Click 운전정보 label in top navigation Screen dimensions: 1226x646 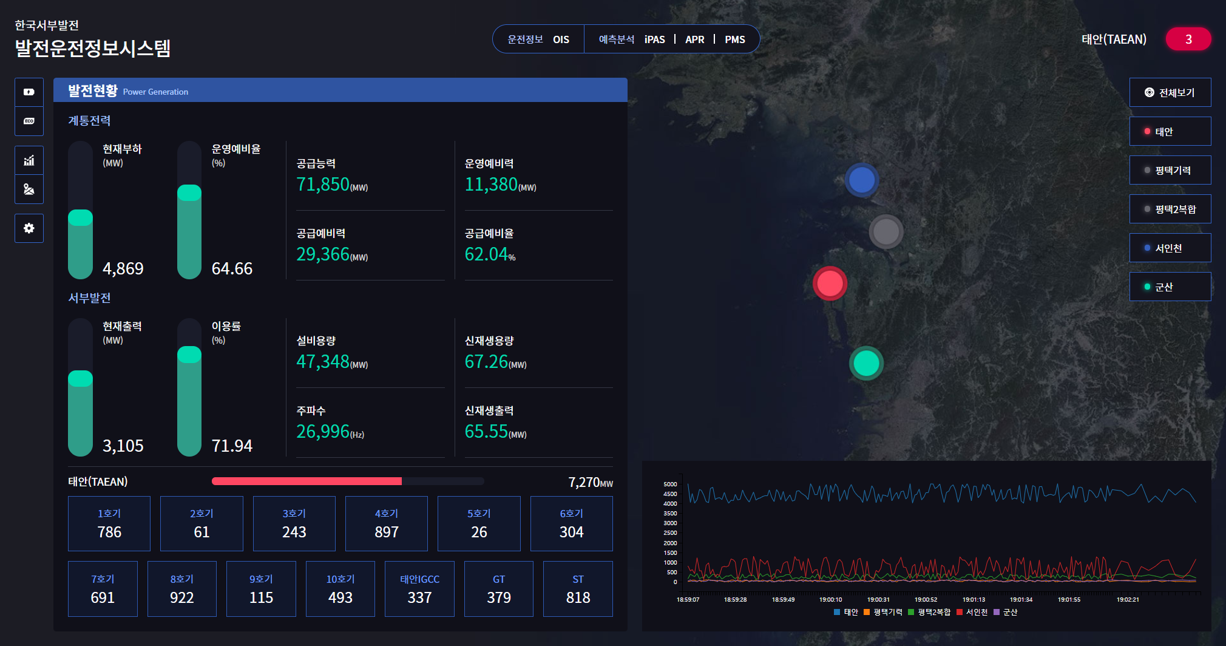pyautogui.click(x=525, y=39)
